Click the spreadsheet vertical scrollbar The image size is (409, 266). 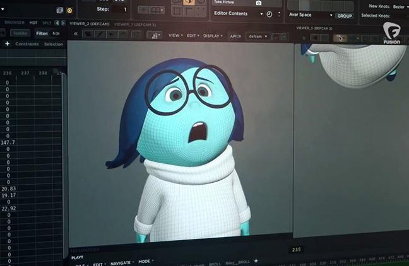click(63, 164)
